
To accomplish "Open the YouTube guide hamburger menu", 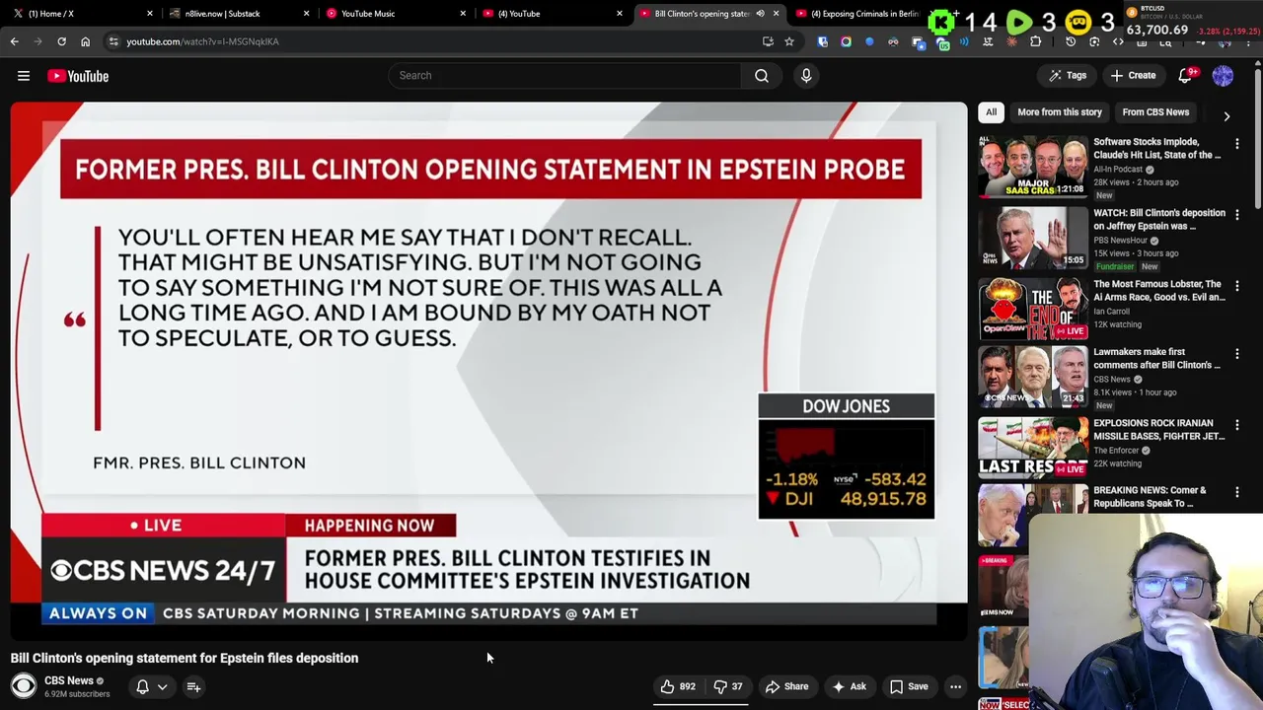I will point(24,76).
